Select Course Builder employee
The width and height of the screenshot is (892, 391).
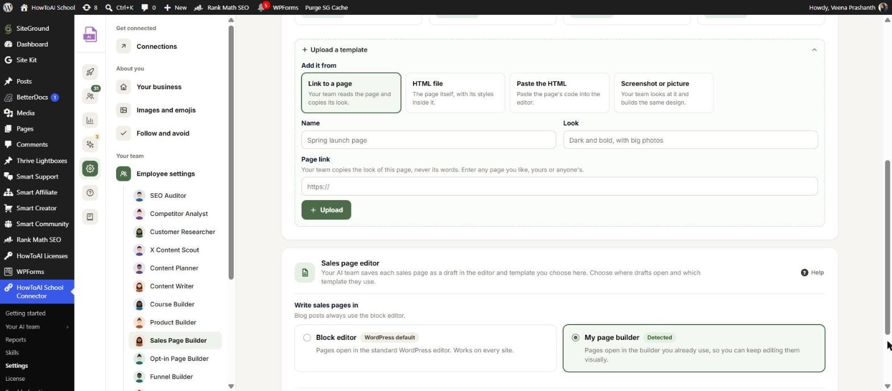pyautogui.click(x=175, y=305)
